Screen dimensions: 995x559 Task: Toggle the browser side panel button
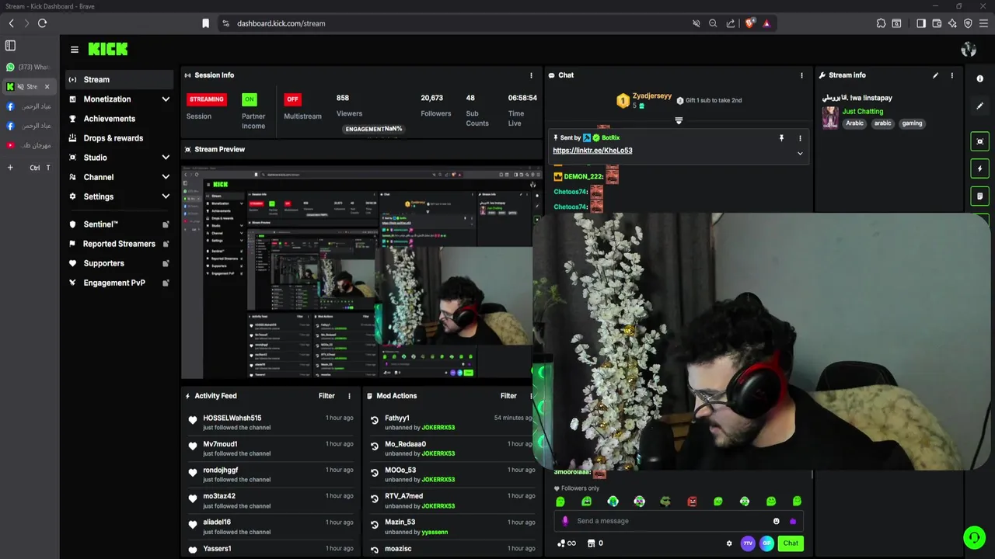coord(921,23)
